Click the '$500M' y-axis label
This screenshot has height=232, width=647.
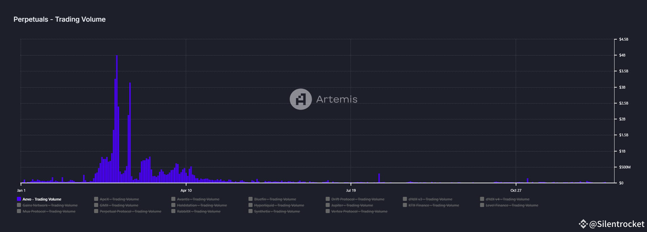625,167
